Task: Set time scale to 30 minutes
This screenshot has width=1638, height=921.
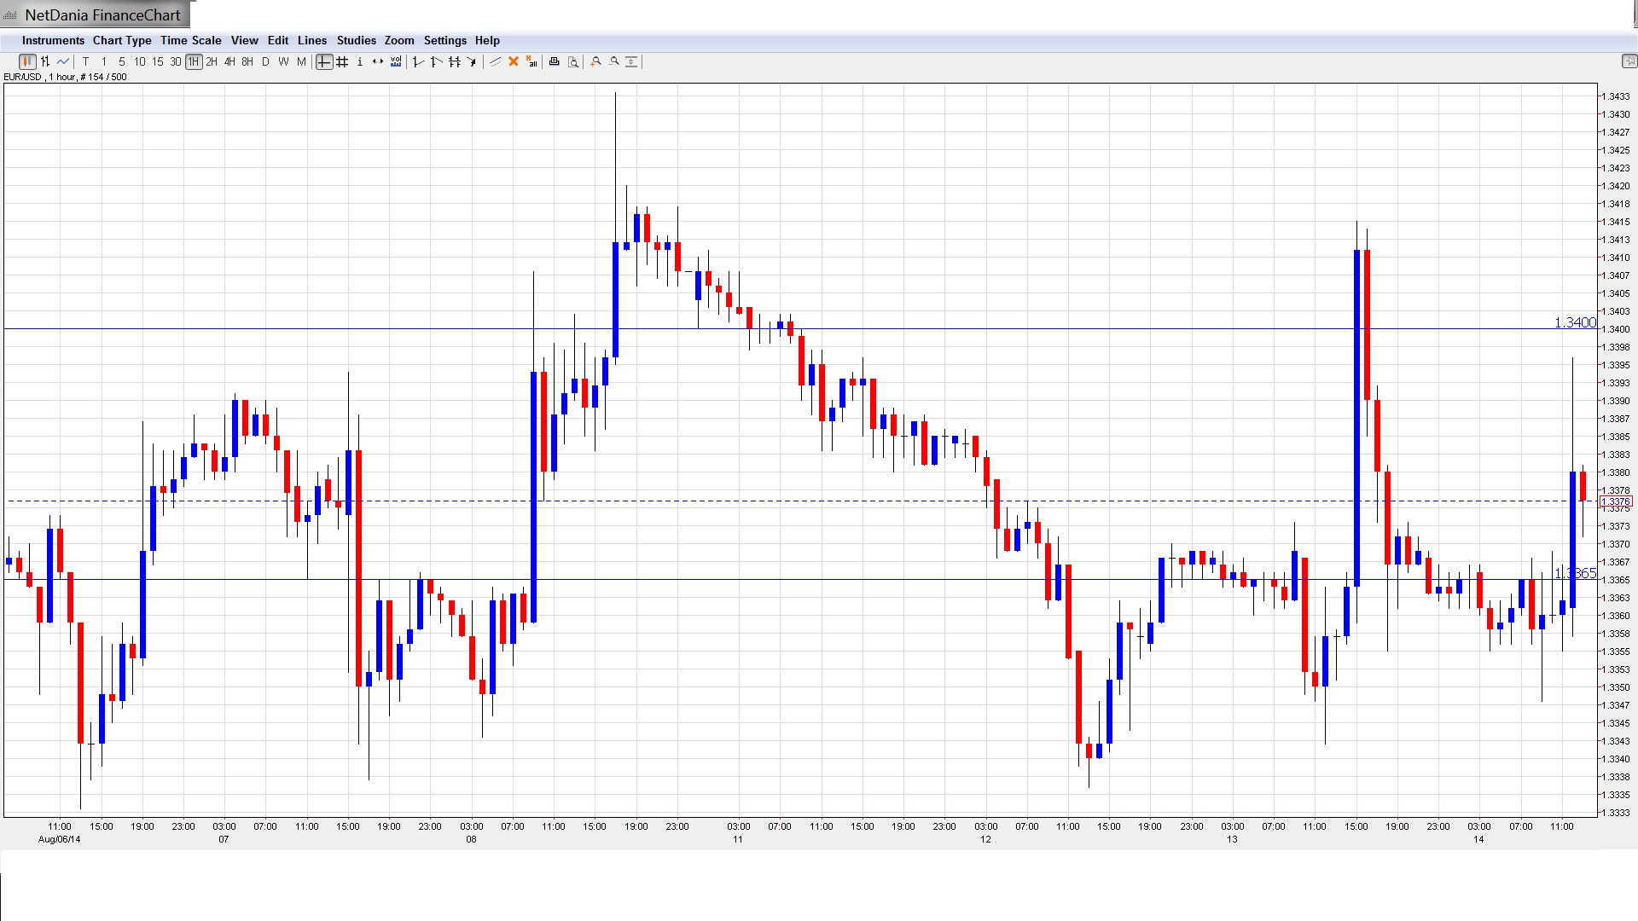Action: pos(176,61)
